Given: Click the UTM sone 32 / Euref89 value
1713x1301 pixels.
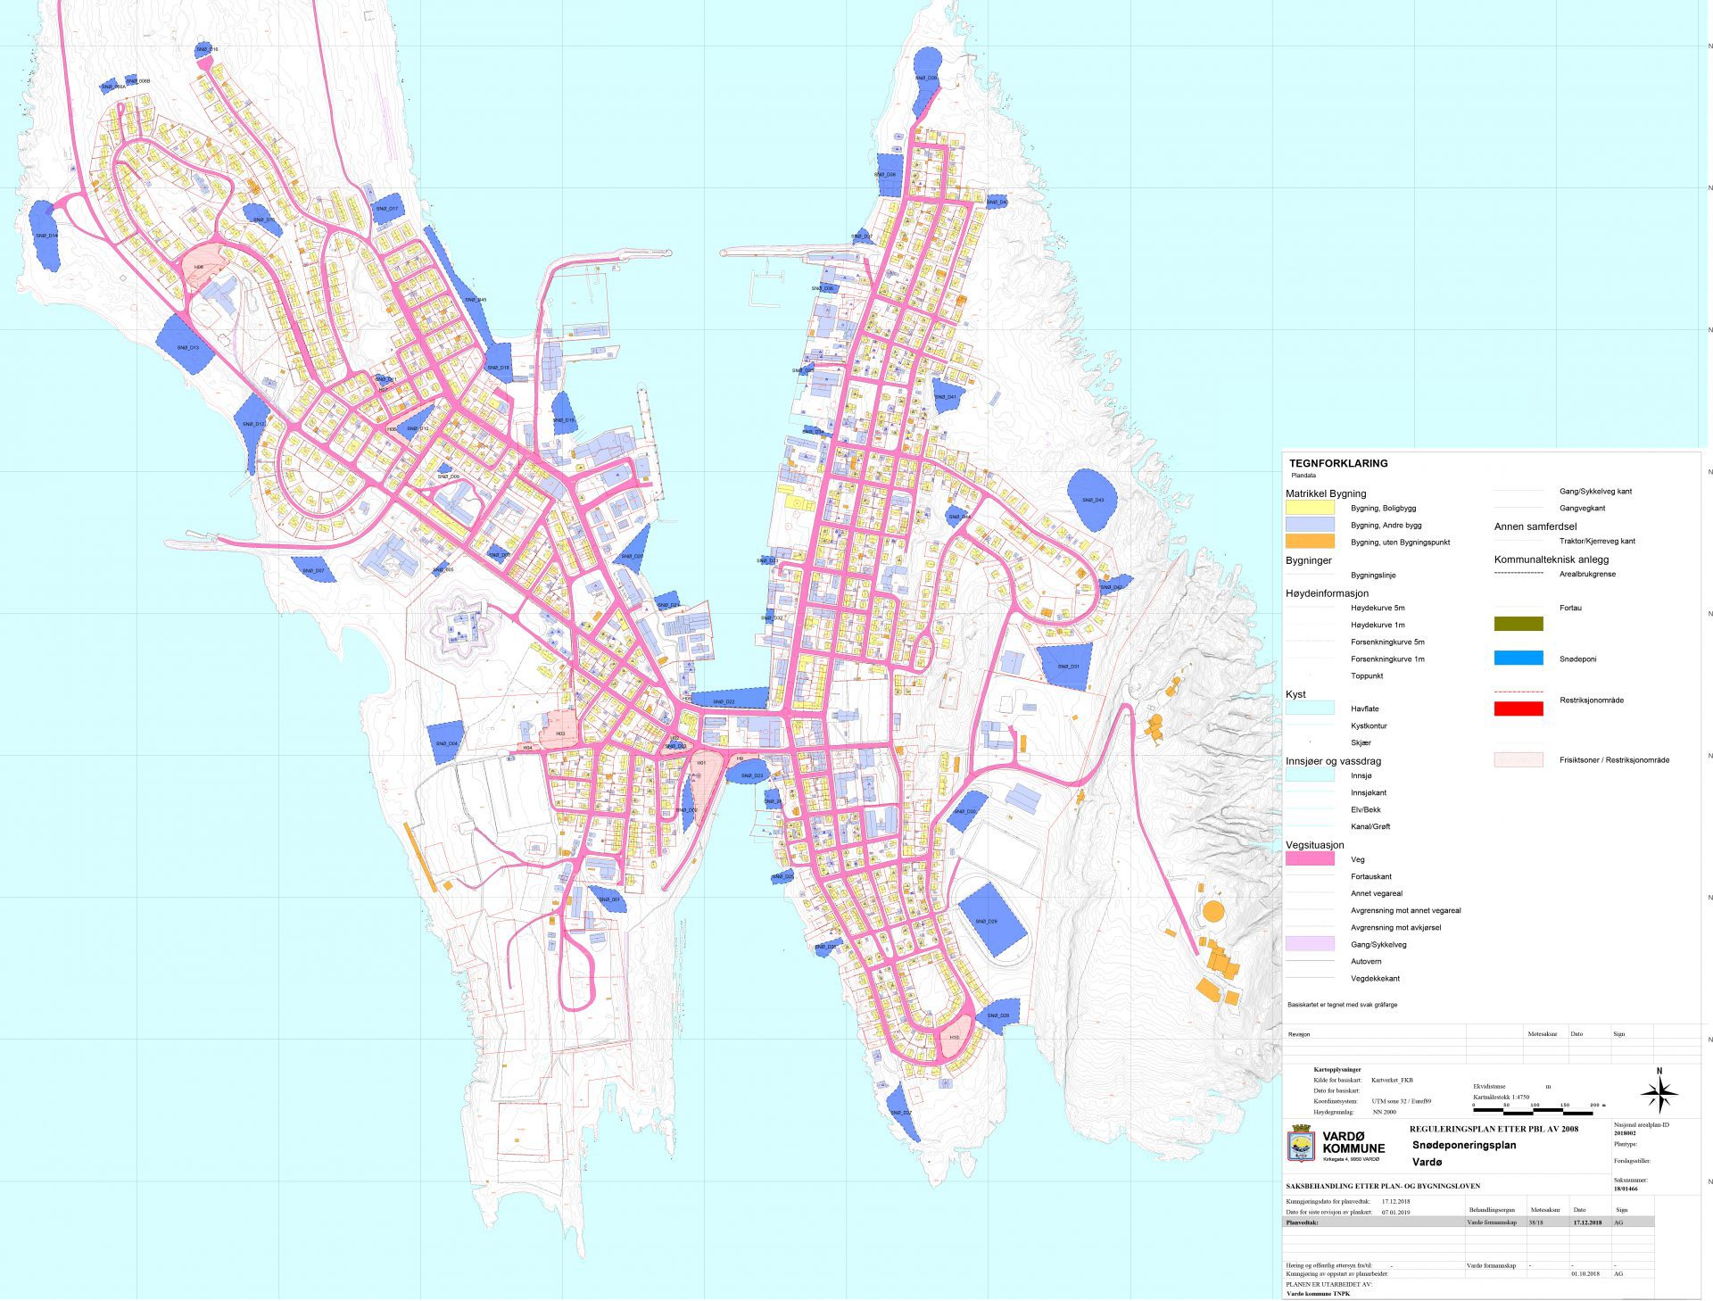Looking at the screenshot, I should point(1402,1102).
